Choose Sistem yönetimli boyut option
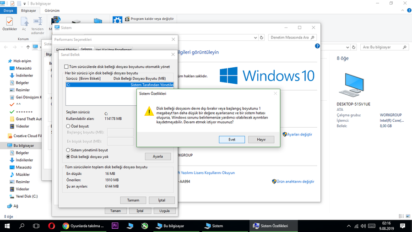 pyautogui.click(x=68, y=150)
